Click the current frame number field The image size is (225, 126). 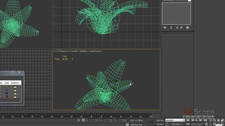pyautogui.click(x=196, y=124)
